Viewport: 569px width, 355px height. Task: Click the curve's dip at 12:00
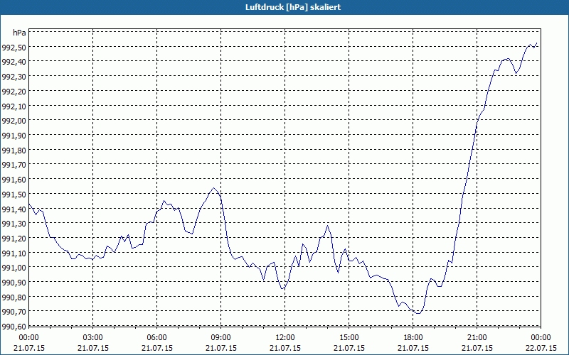point(282,289)
